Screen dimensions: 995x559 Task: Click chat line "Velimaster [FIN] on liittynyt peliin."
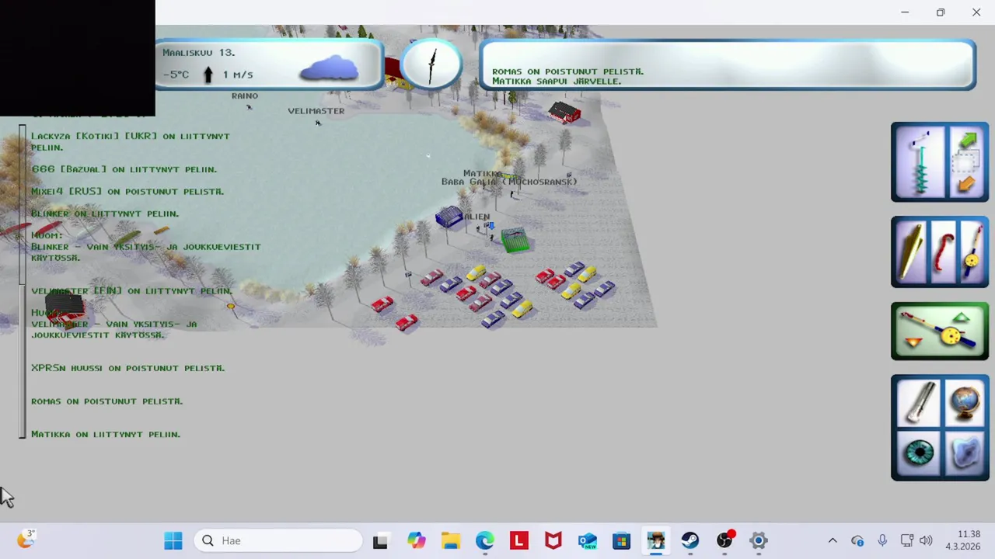click(132, 291)
